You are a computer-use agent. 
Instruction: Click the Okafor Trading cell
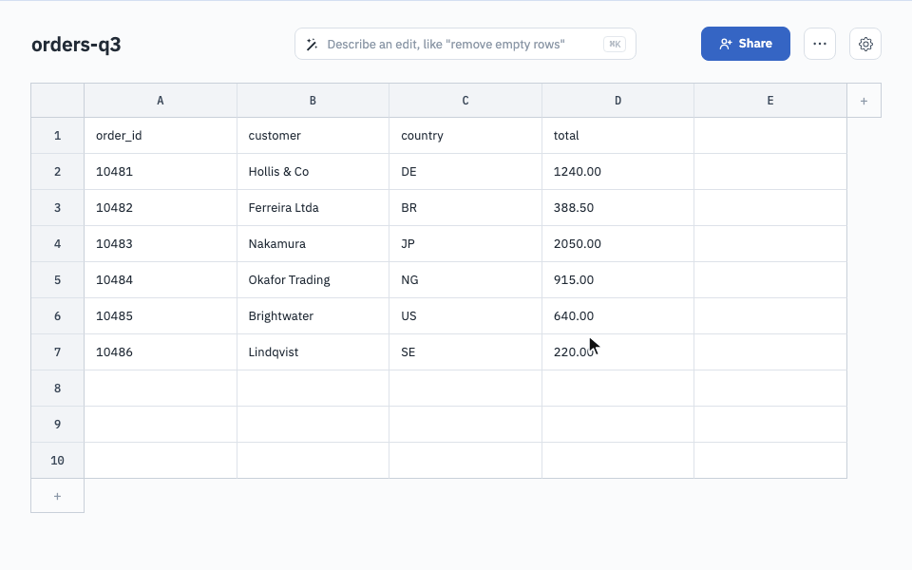click(x=313, y=279)
